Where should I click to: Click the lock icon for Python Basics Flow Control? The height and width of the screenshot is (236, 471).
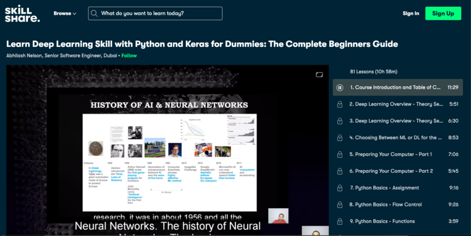tap(340, 205)
